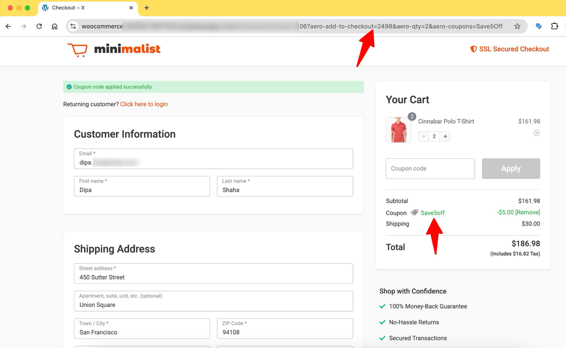Click the SSL Secured Checkout icon
This screenshot has width=566, height=348.
(473, 48)
